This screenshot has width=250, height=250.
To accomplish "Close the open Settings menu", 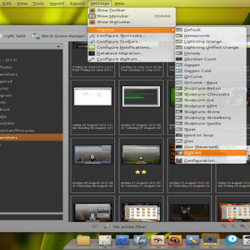I will click(x=99, y=4).
